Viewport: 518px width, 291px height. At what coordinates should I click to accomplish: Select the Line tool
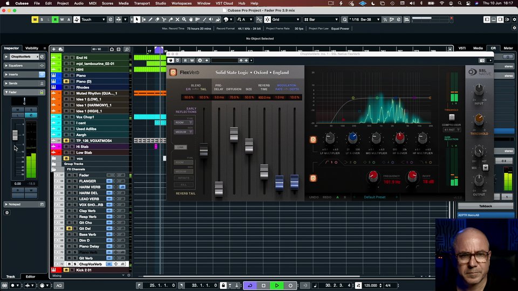pos(204,19)
